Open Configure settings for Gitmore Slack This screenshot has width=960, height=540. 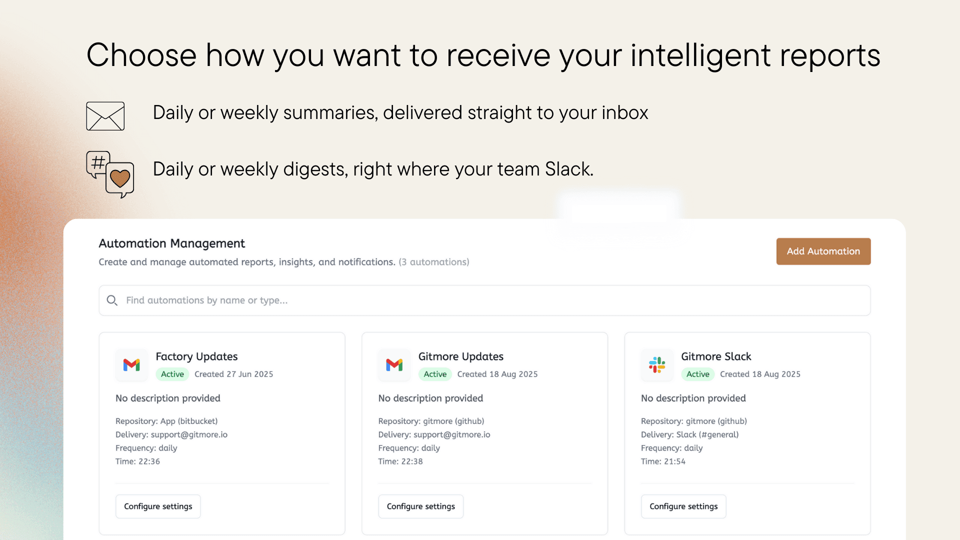pos(683,506)
